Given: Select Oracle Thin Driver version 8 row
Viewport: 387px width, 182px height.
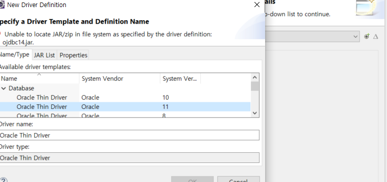Looking at the screenshot, I should click(125, 114).
